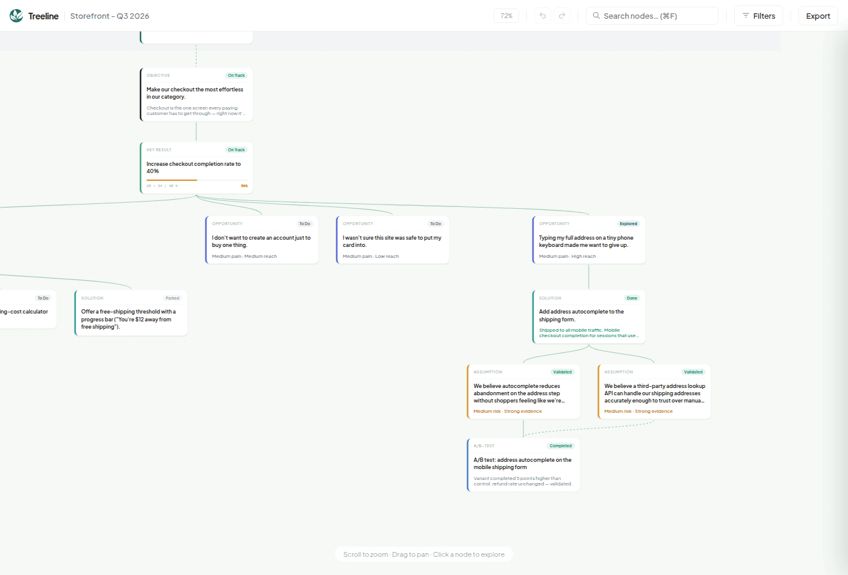Click 'Medium pain · Medium reach' text
Image resolution: width=848 pixels, height=575 pixels.
tap(244, 257)
